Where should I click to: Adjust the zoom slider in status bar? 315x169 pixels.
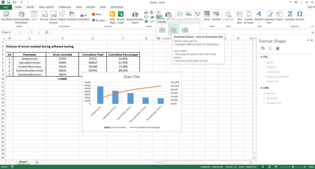click(x=293, y=167)
